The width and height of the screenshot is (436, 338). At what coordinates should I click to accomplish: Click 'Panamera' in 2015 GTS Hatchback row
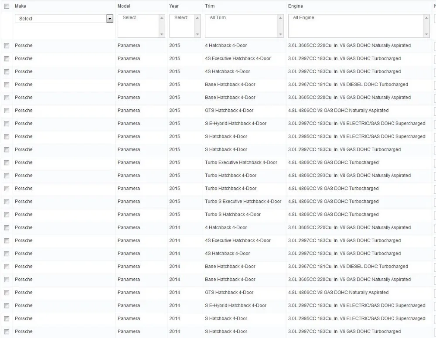coord(129,111)
